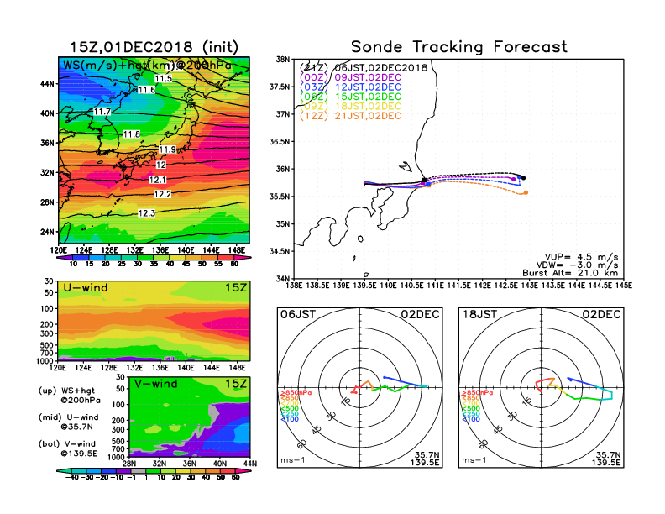Screen dimensions: 665x514
Task: Select the green '(06Z) 15JST,02DEC' legend entry
Action: coord(350,97)
